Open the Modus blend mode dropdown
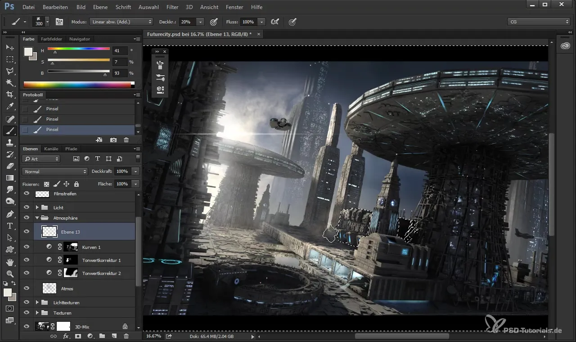The width and height of the screenshot is (576, 342). tap(121, 22)
